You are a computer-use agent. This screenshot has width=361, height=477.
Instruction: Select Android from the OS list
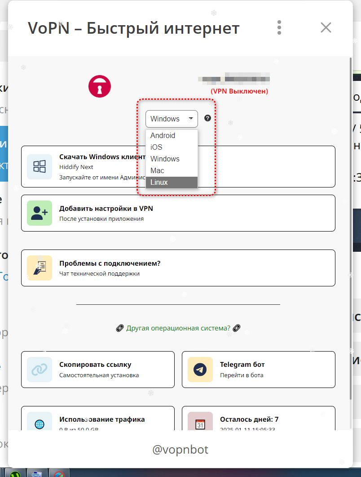pos(163,135)
